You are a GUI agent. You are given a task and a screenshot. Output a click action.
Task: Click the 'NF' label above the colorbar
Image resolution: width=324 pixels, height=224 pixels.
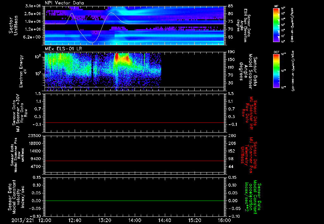click(x=276, y=6)
